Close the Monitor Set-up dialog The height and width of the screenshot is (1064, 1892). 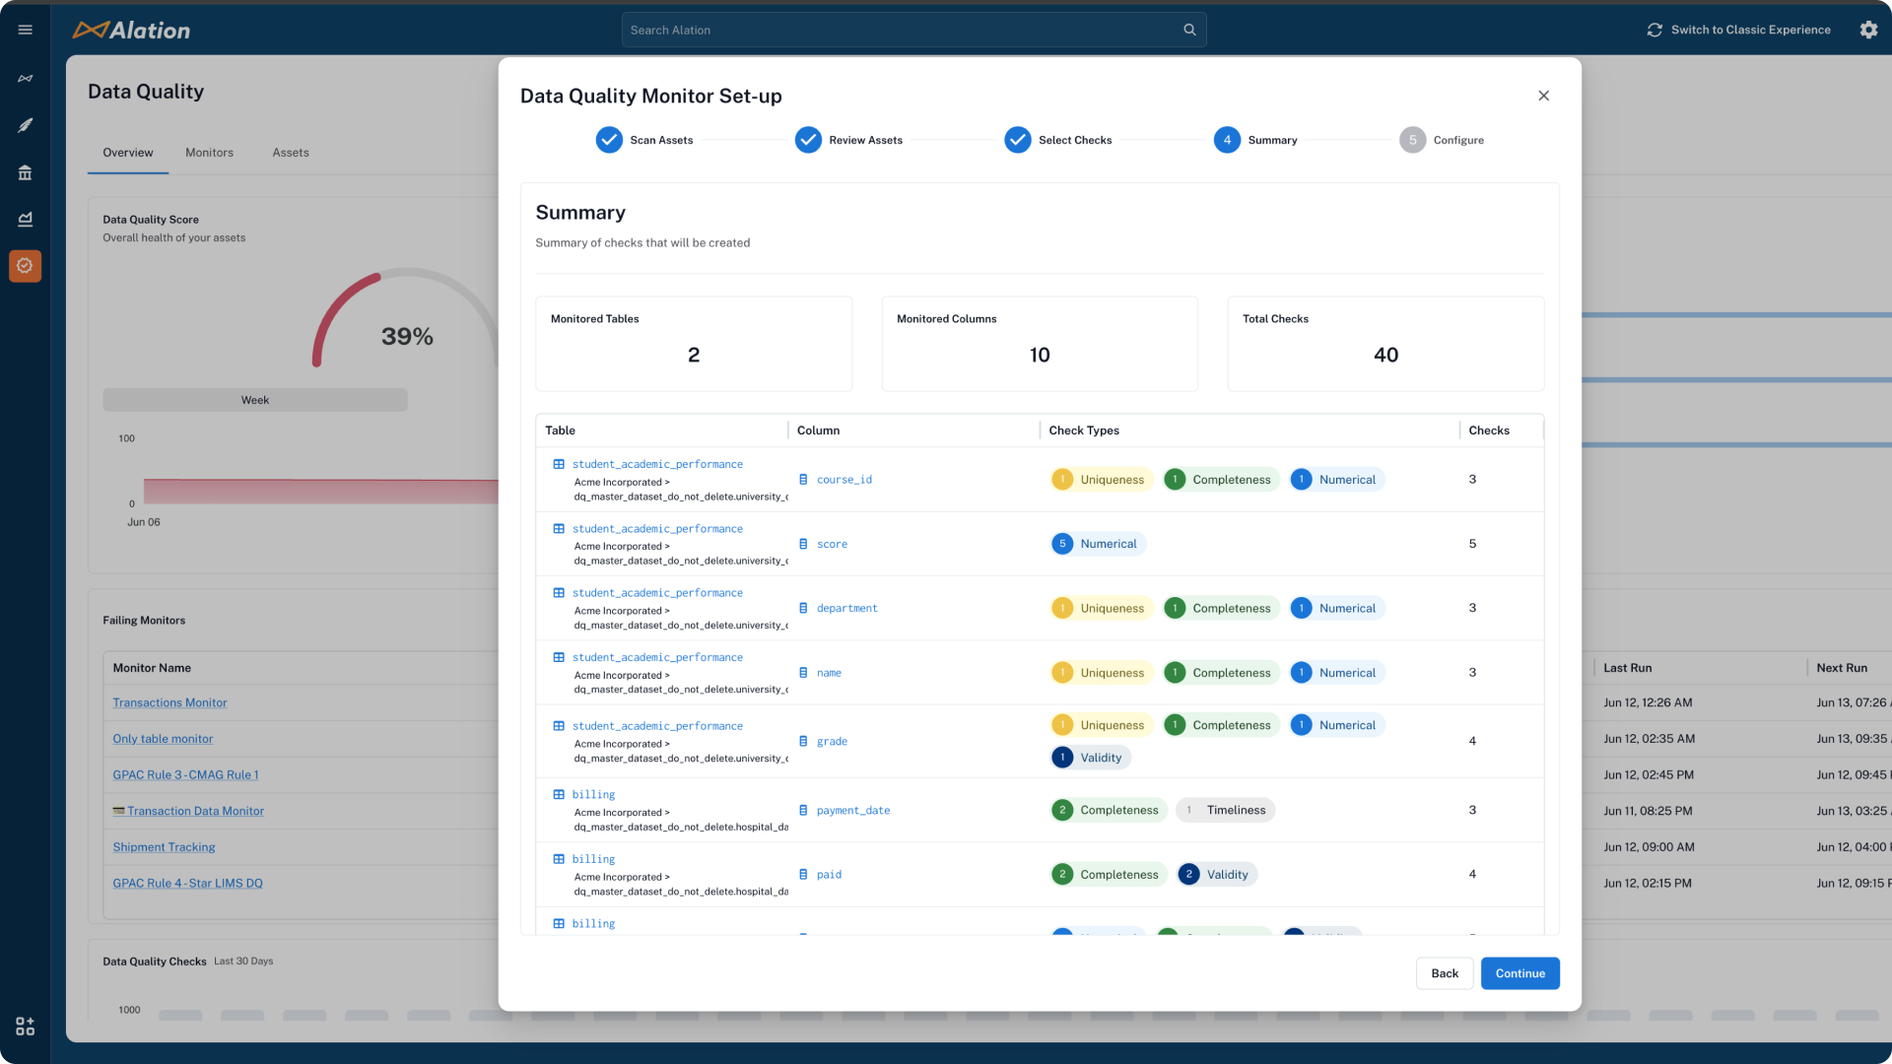[x=1544, y=96]
